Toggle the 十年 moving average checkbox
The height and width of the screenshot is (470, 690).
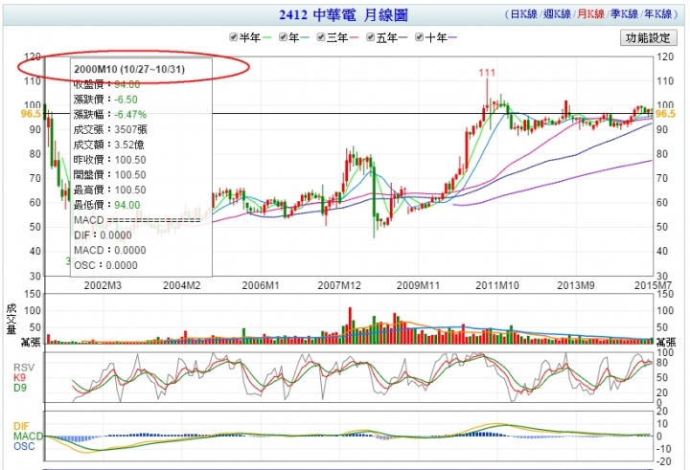pos(420,37)
